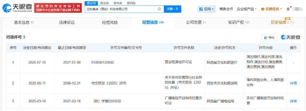This screenshot has width=306, height=111.
Task: Open 详情 for 市文旅发〔2025〕26号 row
Action: (293, 83)
